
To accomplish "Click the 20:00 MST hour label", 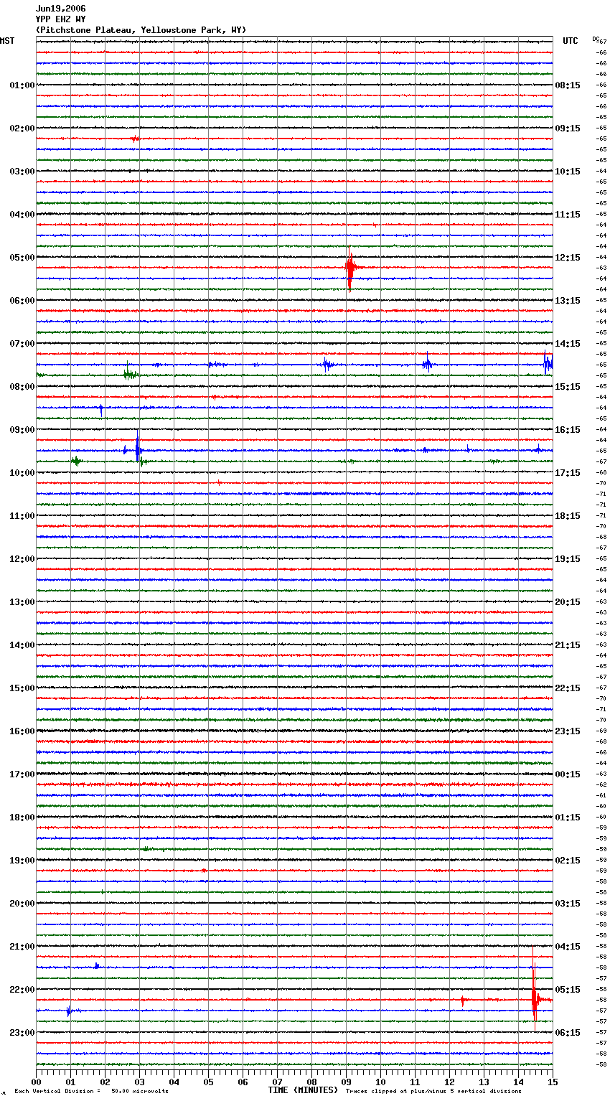I will coord(22,904).
